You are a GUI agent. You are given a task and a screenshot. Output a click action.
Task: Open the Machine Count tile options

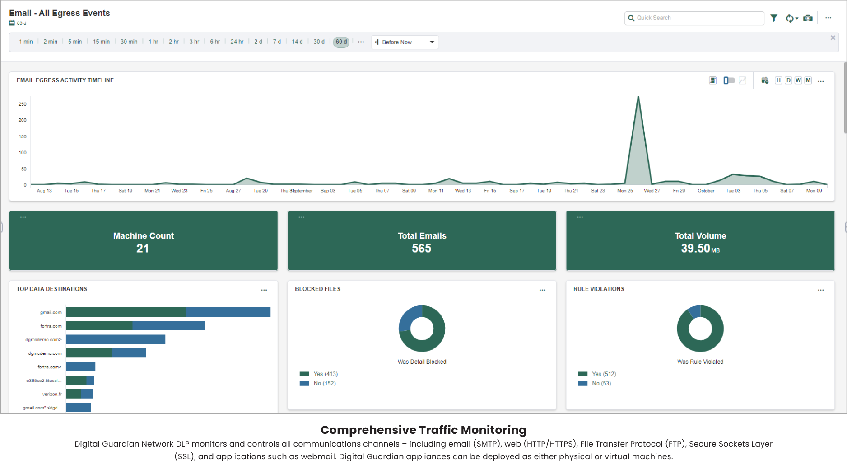[23, 217]
